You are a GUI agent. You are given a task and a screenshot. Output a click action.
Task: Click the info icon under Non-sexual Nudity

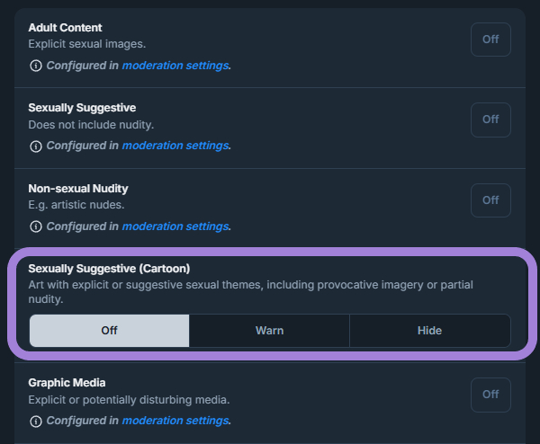[35, 226]
